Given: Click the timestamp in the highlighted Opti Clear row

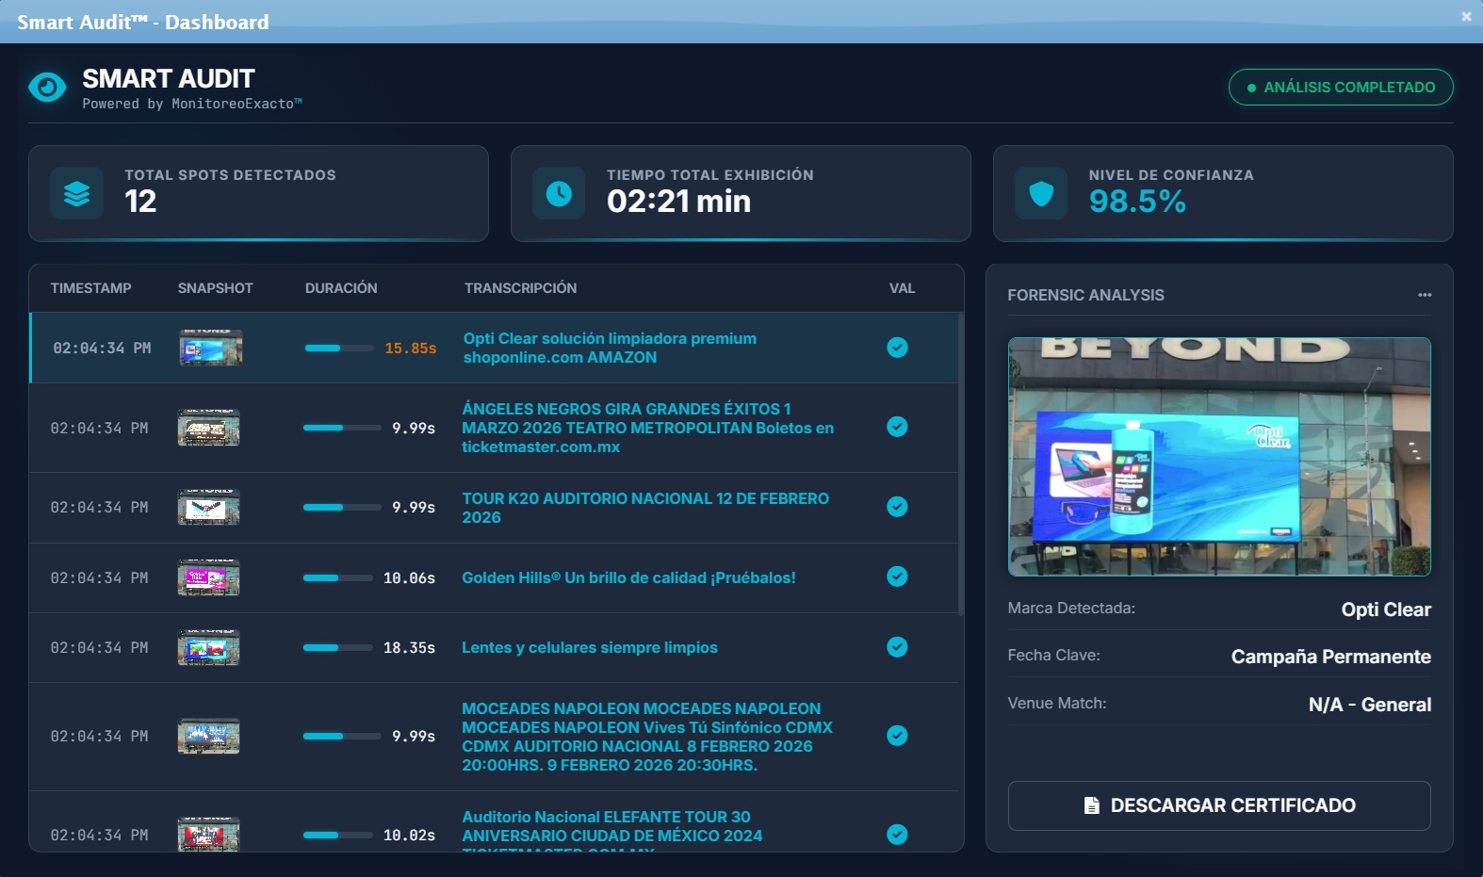Looking at the screenshot, I should pyautogui.click(x=102, y=349).
